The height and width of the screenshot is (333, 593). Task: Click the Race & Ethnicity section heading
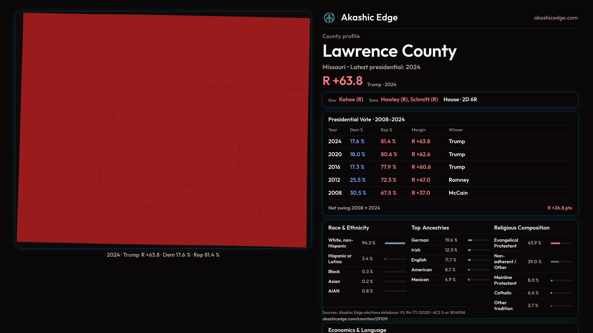click(348, 228)
